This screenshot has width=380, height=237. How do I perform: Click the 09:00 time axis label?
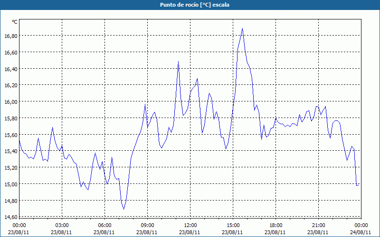(147, 226)
